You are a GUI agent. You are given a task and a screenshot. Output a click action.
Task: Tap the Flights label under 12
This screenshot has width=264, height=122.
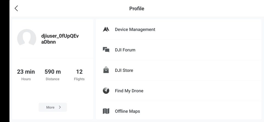click(79, 79)
